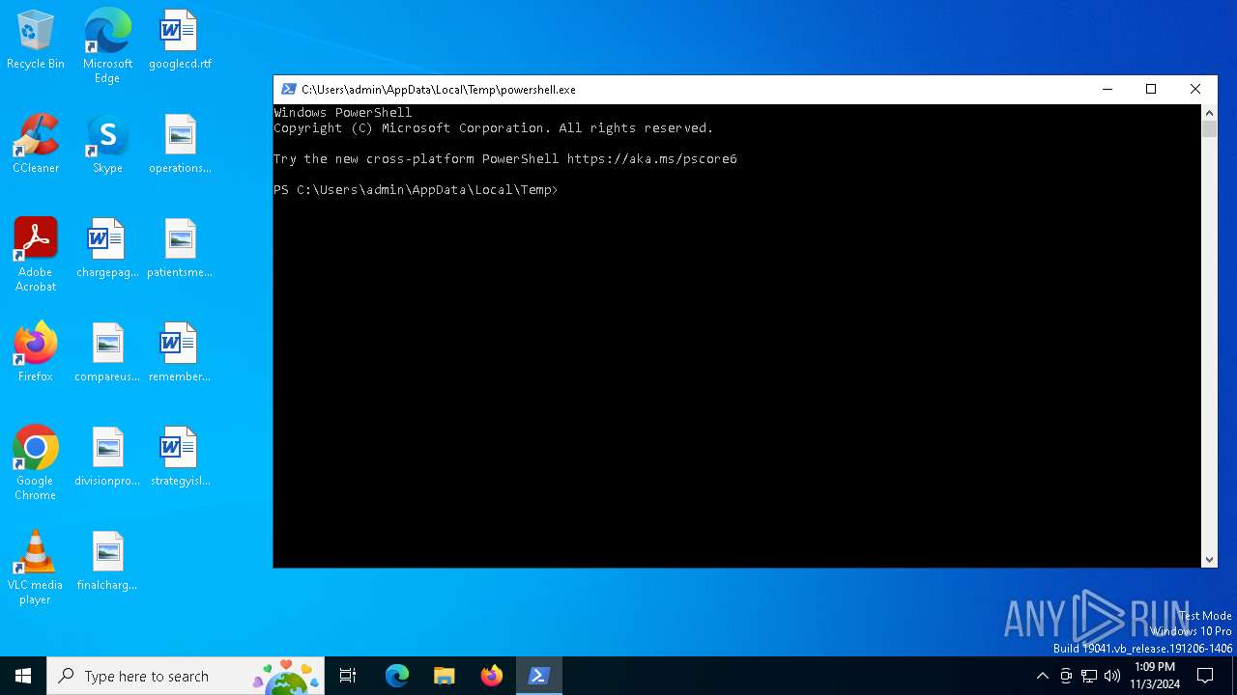The width and height of the screenshot is (1237, 695).
Task: Open the CCleaner desktop shortcut
Action: [x=36, y=145]
